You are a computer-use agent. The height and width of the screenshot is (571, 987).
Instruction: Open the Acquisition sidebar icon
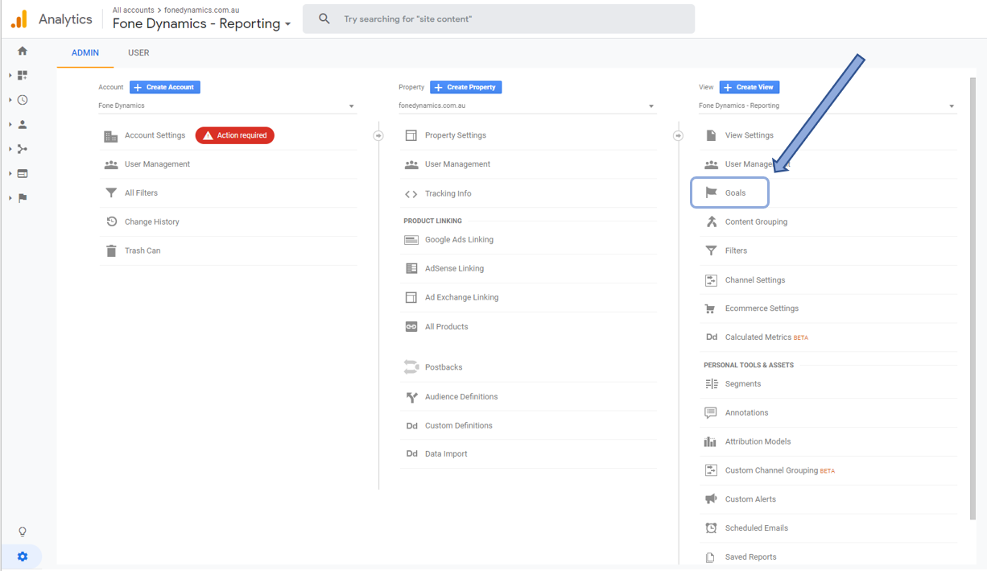(23, 149)
